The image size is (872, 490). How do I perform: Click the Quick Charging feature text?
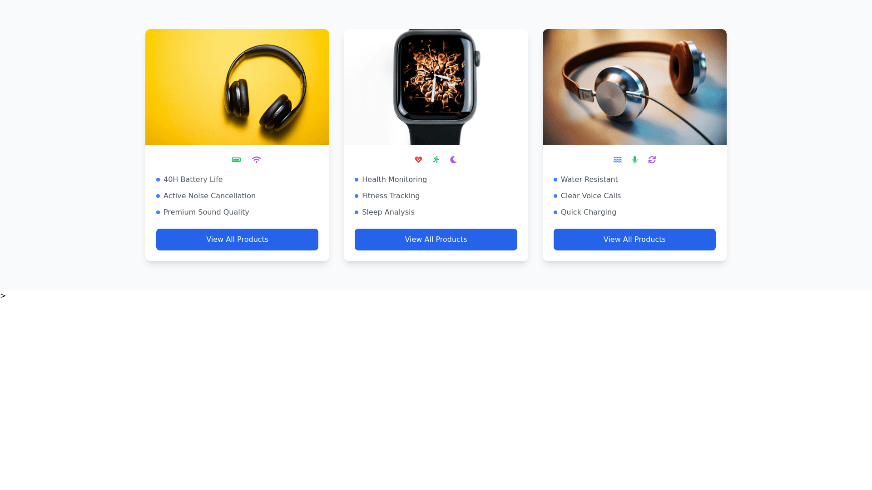point(588,212)
